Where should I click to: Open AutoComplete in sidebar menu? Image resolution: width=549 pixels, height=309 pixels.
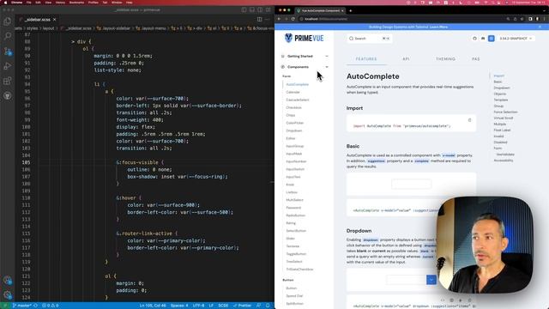(x=298, y=84)
